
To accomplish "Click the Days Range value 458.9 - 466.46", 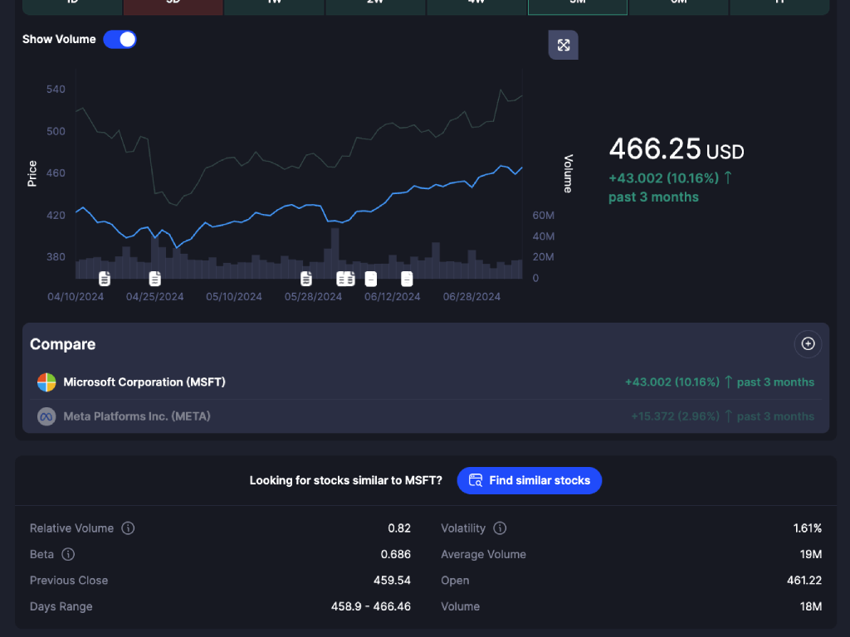I will [x=371, y=606].
